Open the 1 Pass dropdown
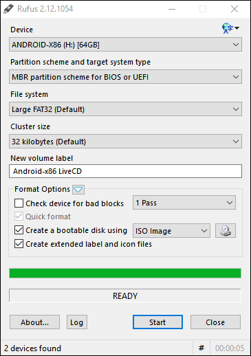251x356 pixels. pyautogui.click(x=184, y=203)
